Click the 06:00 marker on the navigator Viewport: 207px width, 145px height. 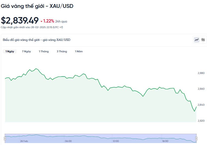68,141
